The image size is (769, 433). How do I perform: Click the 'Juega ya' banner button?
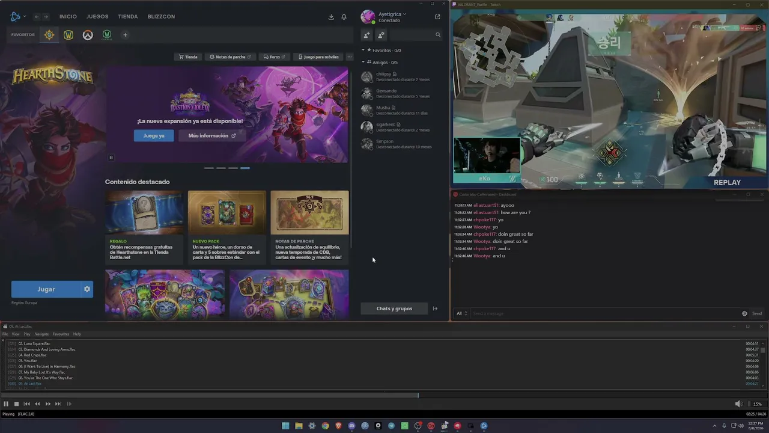[x=154, y=136]
